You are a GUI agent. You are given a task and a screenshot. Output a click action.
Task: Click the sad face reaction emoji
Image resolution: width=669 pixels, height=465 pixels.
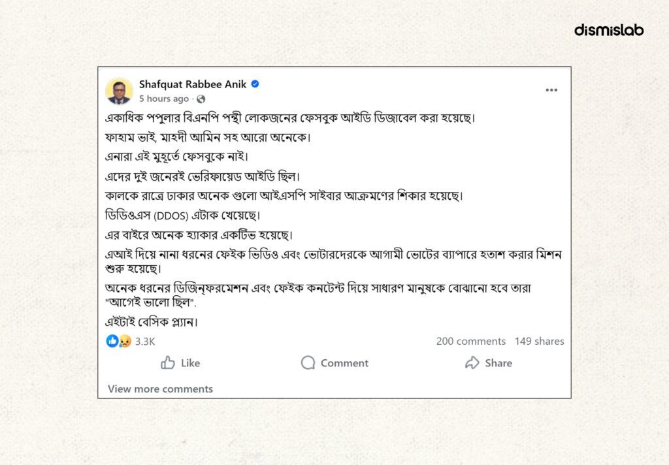pyautogui.click(x=124, y=341)
